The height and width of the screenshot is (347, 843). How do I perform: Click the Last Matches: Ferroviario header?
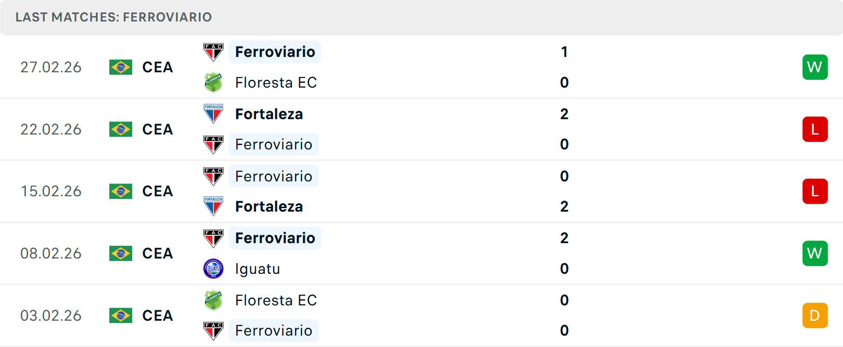(x=114, y=17)
